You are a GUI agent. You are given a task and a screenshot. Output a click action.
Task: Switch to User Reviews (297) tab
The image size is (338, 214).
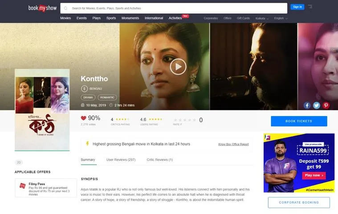click(x=121, y=160)
